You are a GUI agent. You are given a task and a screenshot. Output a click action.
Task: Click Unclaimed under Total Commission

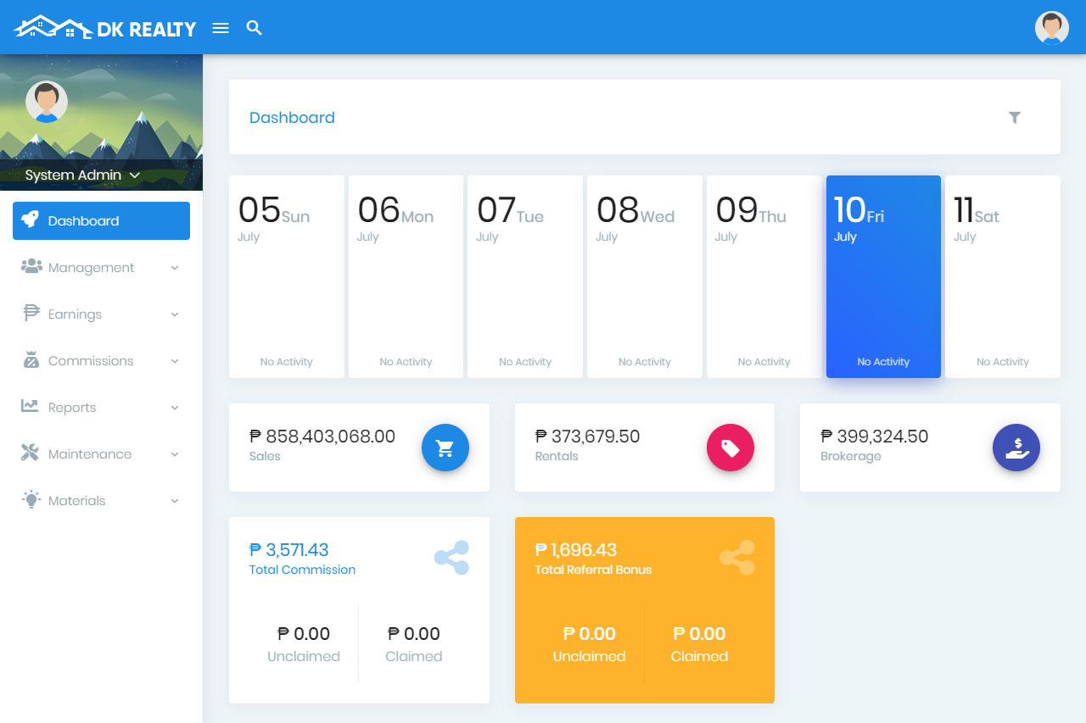click(x=304, y=656)
